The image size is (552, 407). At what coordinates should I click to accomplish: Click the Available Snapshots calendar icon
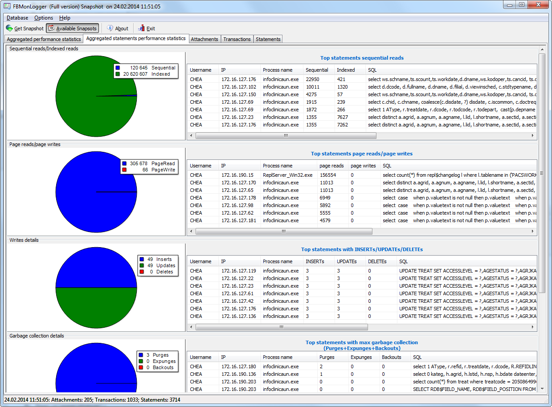coord(51,28)
